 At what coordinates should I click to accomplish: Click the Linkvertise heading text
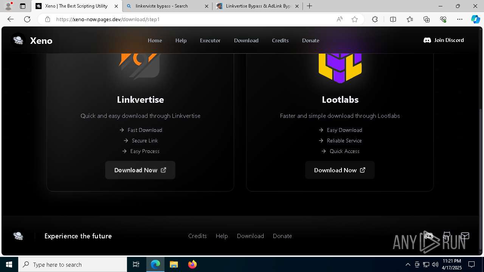click(x=140, y=100)
